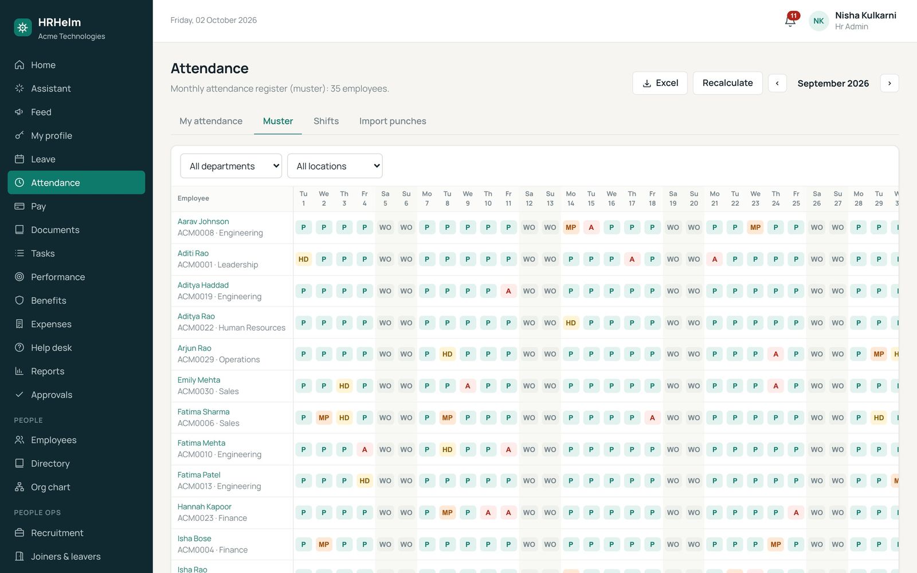Go to the previous month

pos(777,83)
